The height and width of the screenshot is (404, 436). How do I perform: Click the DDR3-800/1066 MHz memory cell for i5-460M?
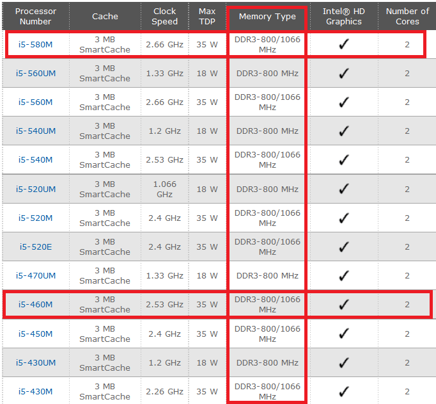[x=267, y=304]
